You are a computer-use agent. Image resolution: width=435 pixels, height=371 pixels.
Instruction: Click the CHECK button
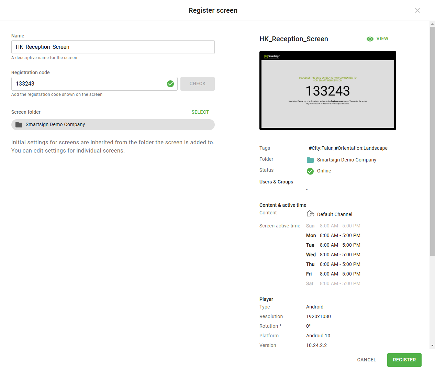pos(198,84)
